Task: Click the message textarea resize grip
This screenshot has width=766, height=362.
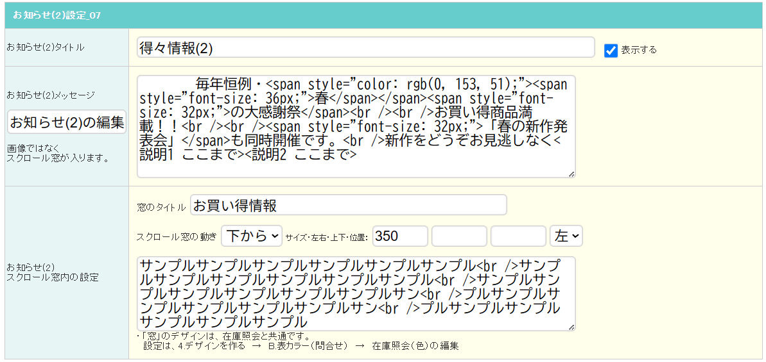Action: coord(571,174)
